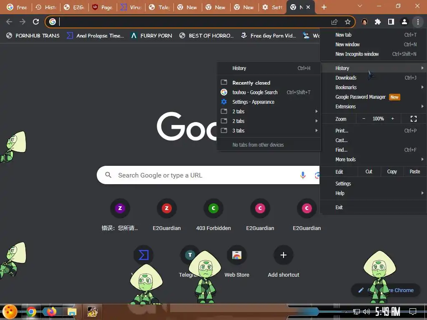
Task: Open the notification center icon
Action: (413, 311)
